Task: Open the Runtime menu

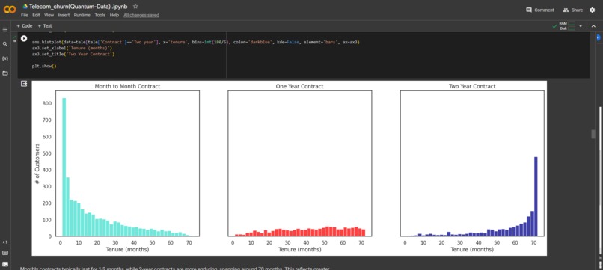Action: coord(82,16)
